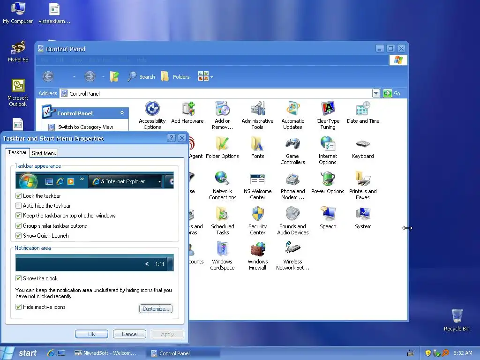
Task: Open Windows CardSpace icon
Action: [x=222, y=256]
